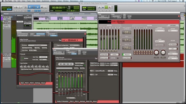
Task: Click the PGM 2 - L,R row in Decoder
Action: pyautogui.click(x=104, y=75)
